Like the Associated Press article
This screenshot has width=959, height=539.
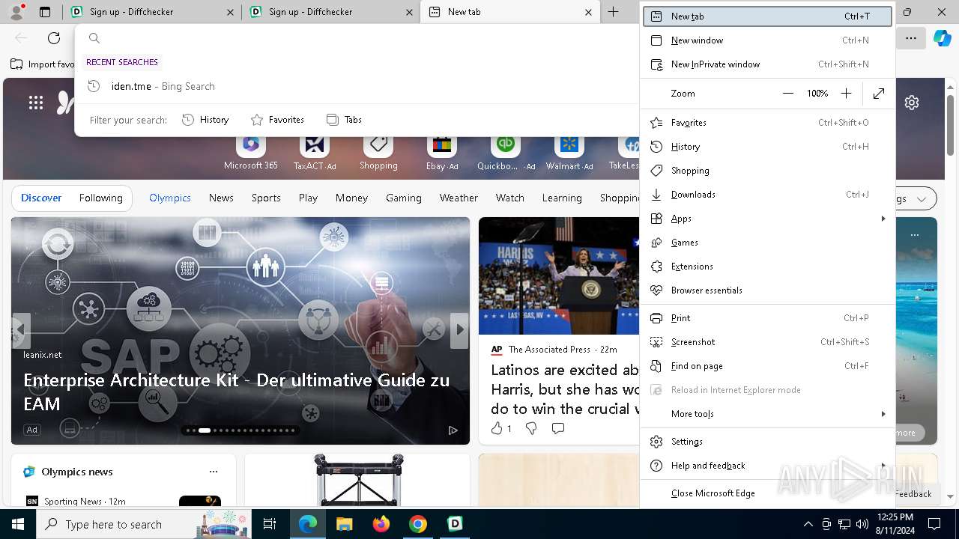[500, 428]
